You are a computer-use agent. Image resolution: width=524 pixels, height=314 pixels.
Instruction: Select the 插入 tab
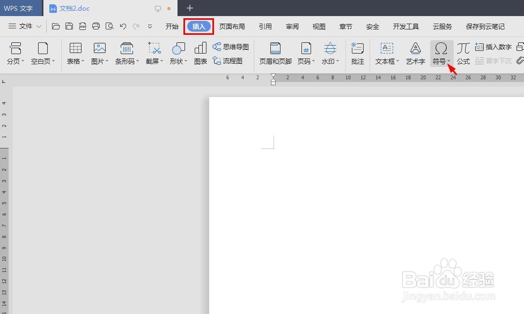point(198,26)
